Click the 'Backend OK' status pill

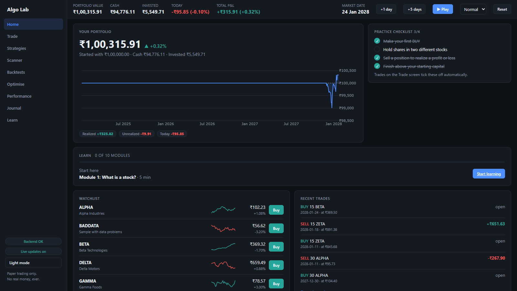point(33,242)
